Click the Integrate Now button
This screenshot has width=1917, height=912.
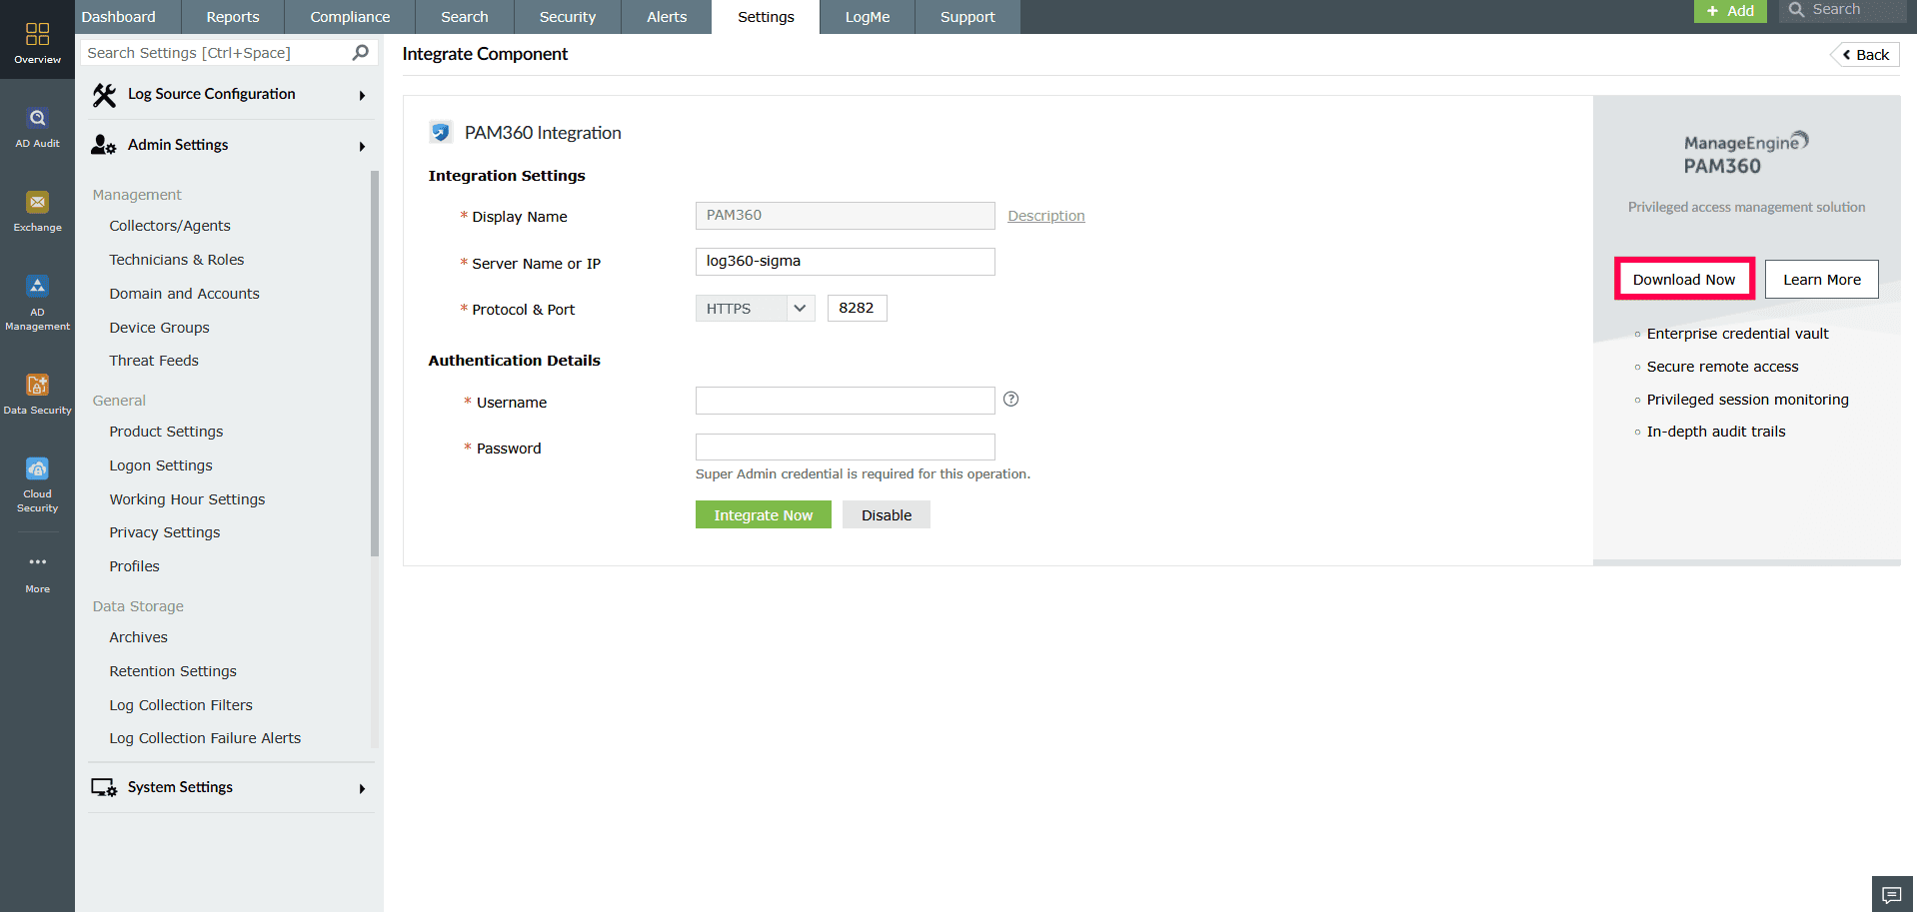764,514
